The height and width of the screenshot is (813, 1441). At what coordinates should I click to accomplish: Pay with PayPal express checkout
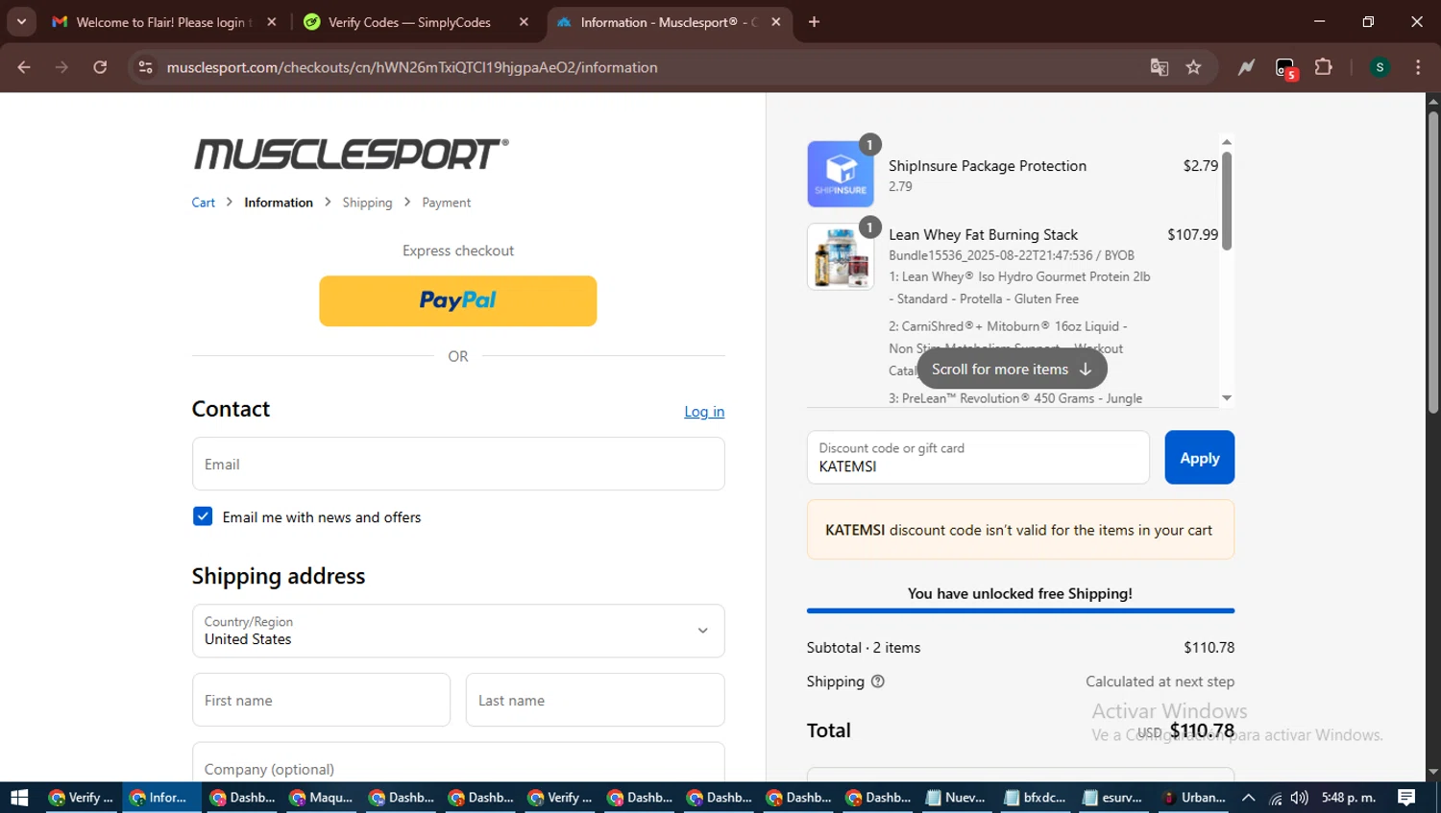[458, 300]
